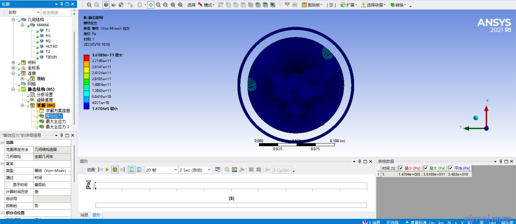This screenshot has height=224, width=516.
Task: Activate the pan view tool
Action: (151, 5)
